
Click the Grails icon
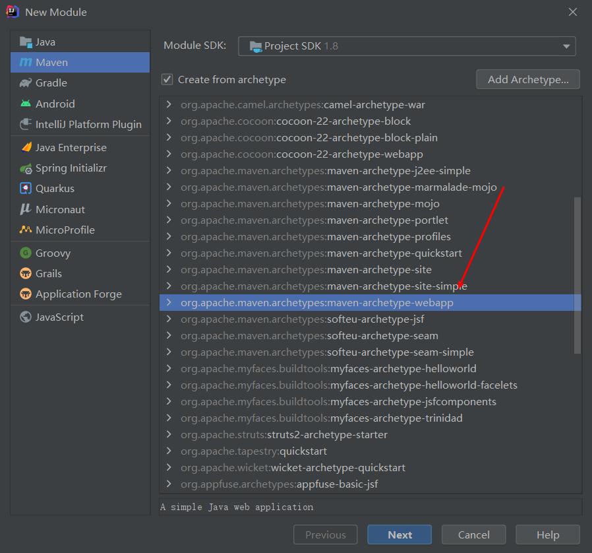coord(26,273)
